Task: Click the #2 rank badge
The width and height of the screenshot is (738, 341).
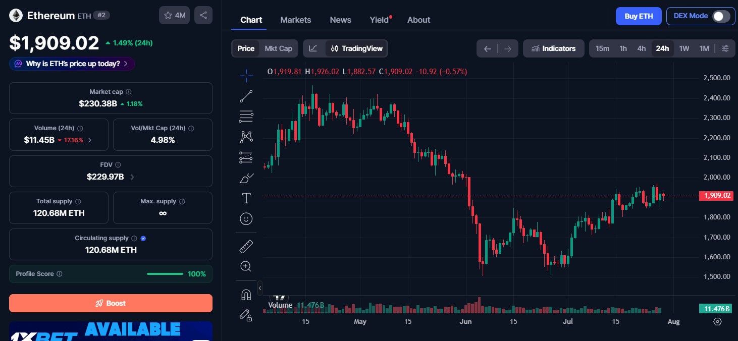Action: pos(101,15)
